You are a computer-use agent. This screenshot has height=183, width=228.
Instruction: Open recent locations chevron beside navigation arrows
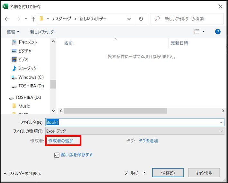pos(26,19)
